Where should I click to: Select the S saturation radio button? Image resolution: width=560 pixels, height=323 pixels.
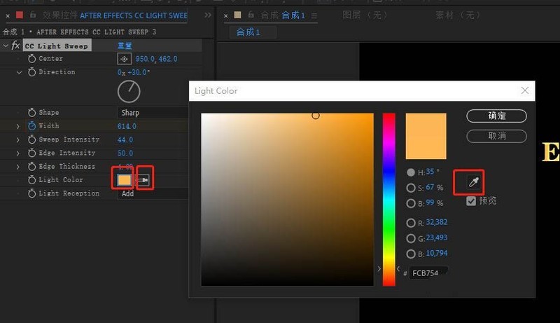411,188
